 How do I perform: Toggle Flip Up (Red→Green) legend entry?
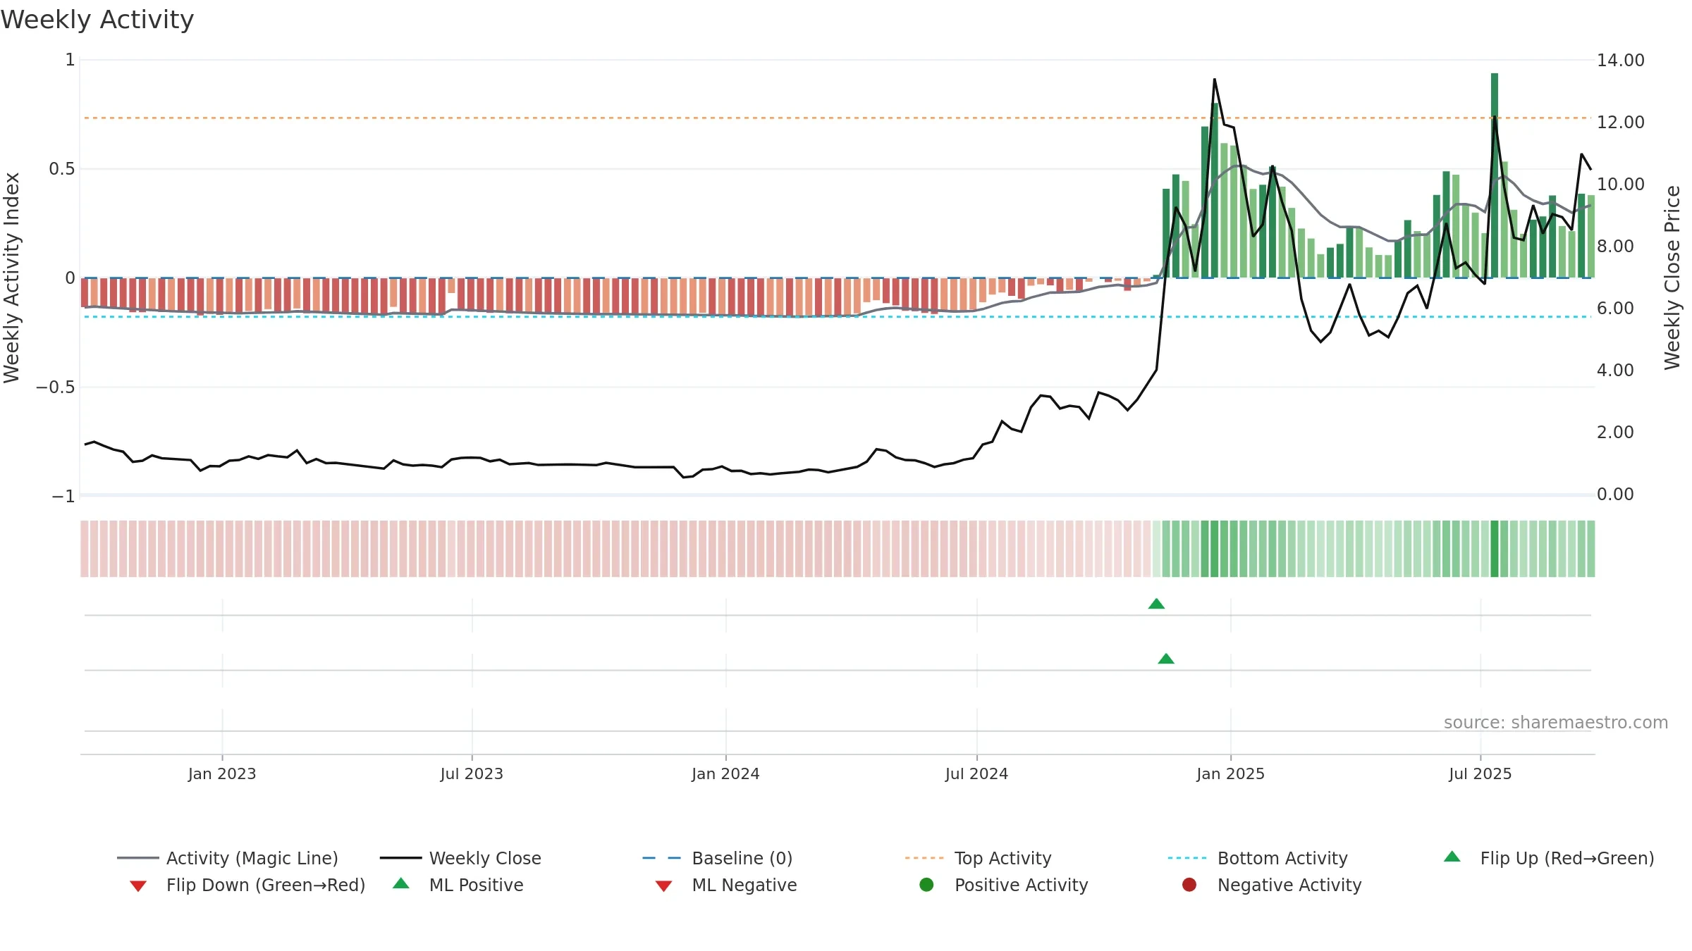1548,858
